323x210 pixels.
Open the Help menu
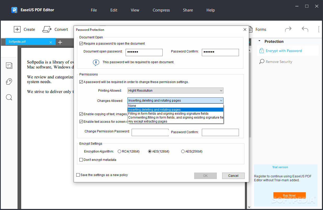pyautogui.click(x=211, y=10)
